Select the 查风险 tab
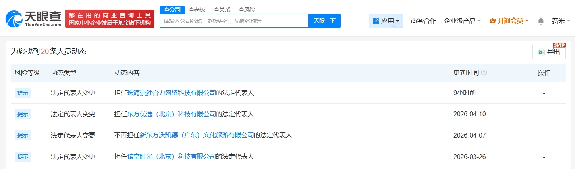The height and width of the screenshot is (169, 575). [x=247, y=10]
